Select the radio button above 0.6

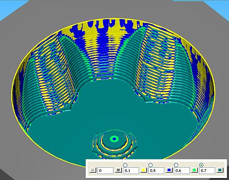pyautogui.click(x=176, y=165)
